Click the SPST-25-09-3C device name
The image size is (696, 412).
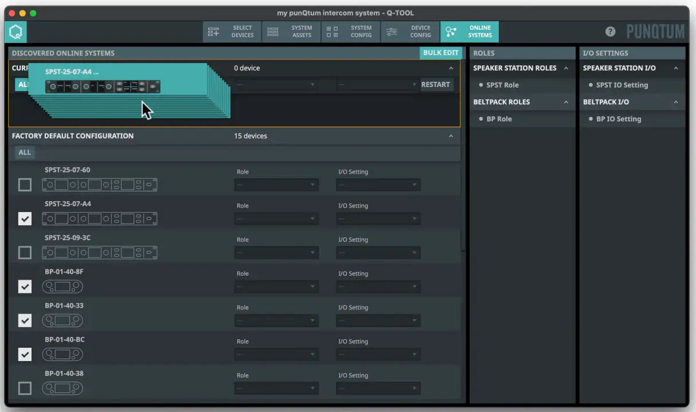coord(68,238)
